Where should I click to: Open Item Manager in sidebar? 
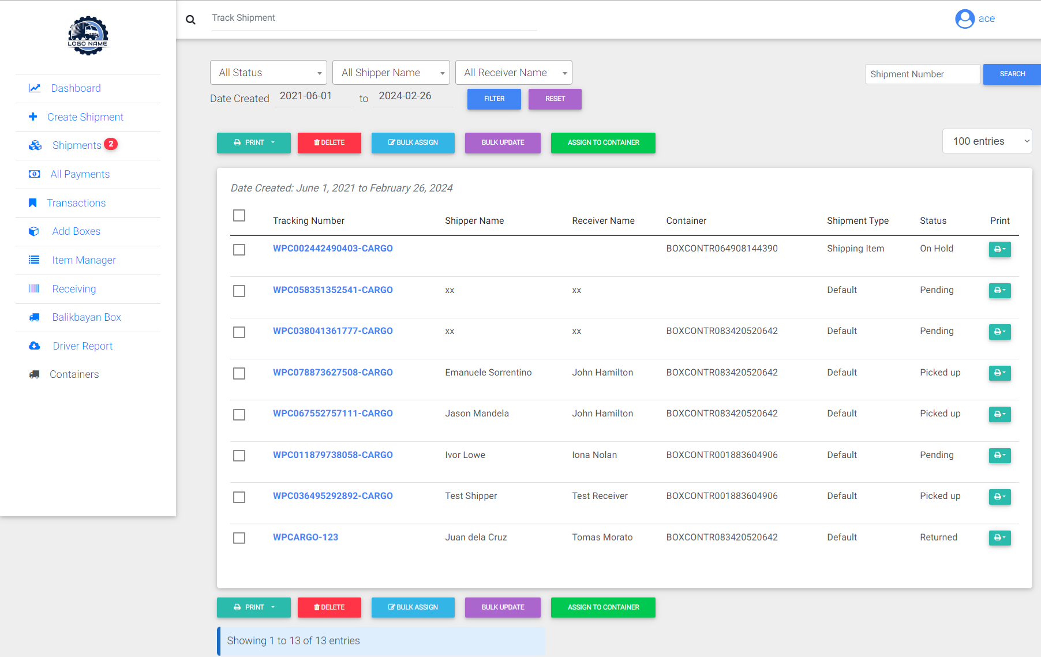tap(84, 260)
